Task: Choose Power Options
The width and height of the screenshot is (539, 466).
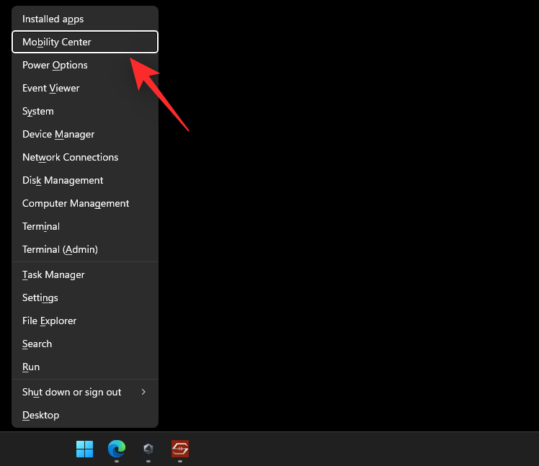Action: 55,65
